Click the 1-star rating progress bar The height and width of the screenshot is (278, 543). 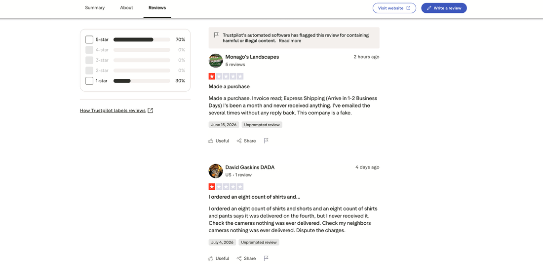pos(142,81)
